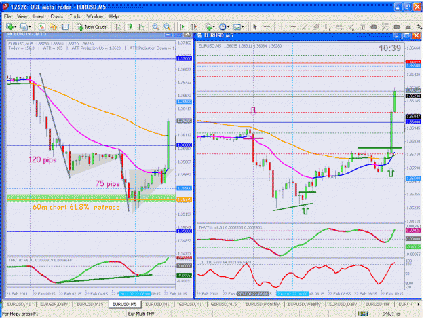Click the 'Eur Multi THV' status bar entry
Viewport: 424px width, 319px height.
(141, 314)
